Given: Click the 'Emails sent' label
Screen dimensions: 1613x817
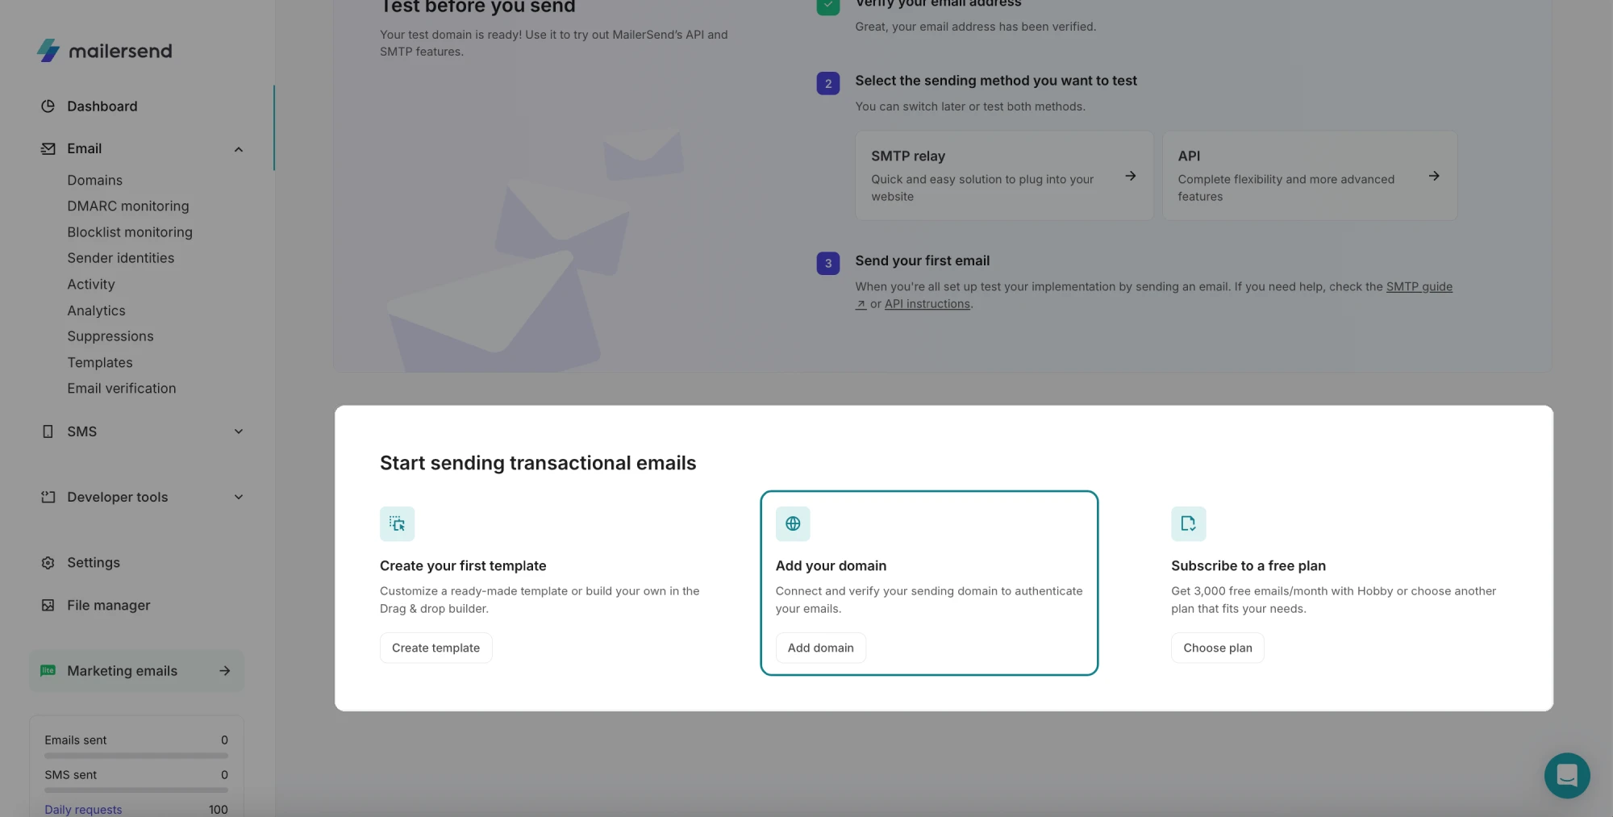Looking at the screenshot, I should pos(75,740).
